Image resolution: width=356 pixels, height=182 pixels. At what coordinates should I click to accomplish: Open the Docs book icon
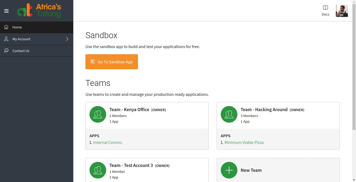click(326, 8)
